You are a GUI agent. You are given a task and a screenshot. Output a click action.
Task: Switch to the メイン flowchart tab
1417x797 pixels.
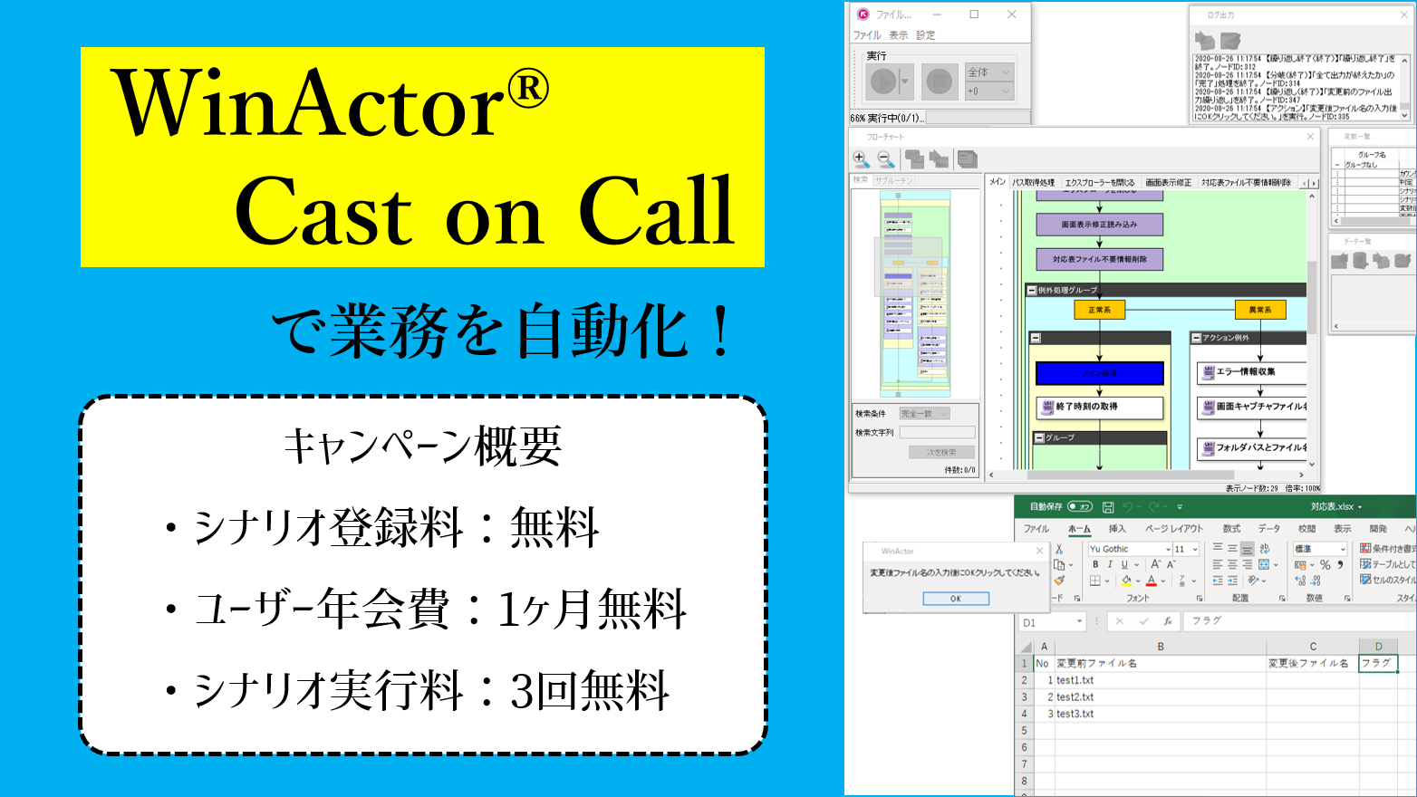(x=998, y=182)
